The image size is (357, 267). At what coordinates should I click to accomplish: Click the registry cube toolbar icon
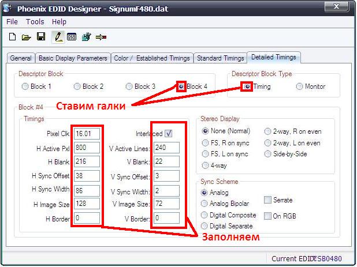coord(87,37)
